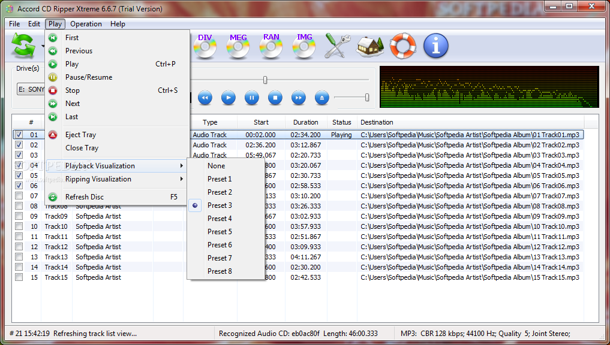The width and height of the screenshot is (610, 345).
Task: Uncheck track 01 checkbox
Action: pyautogui.click(x=19, y=134)
